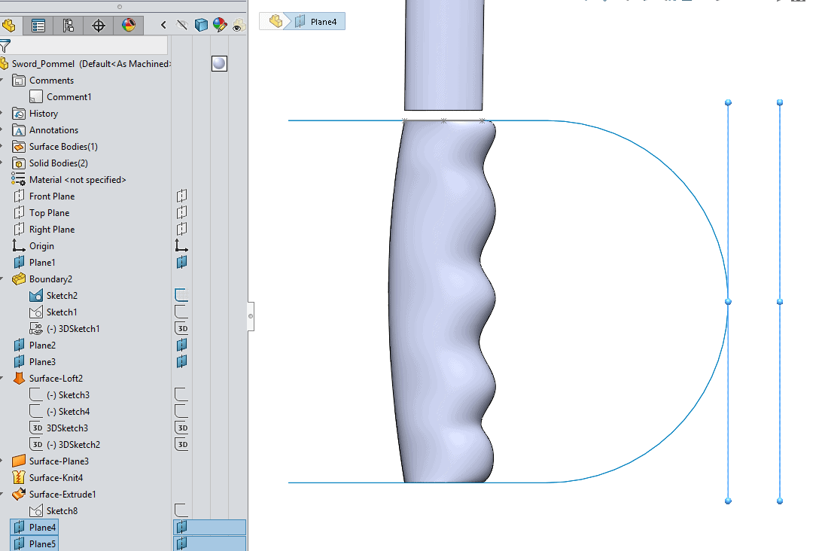The image size is (825, 551).
Task: Click the feature tree filter funnel icon
Action: 5,46
